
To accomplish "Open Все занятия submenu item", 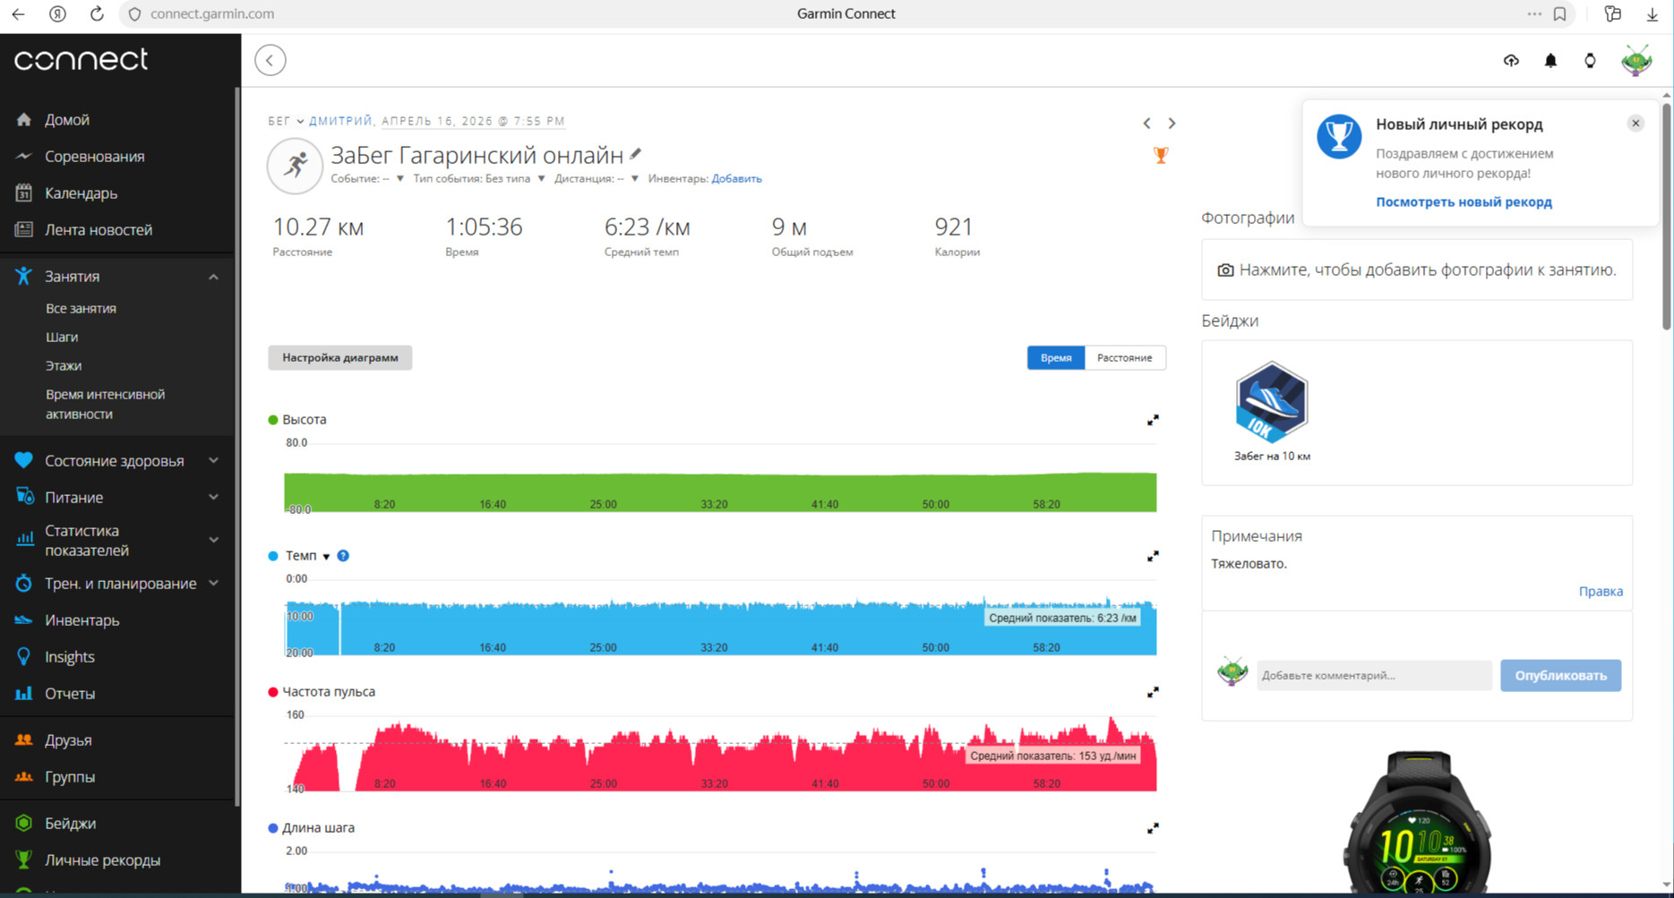I will [x=81, y=308].
